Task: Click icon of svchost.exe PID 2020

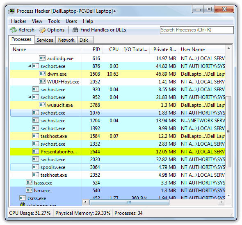Action: pos(36,159)
